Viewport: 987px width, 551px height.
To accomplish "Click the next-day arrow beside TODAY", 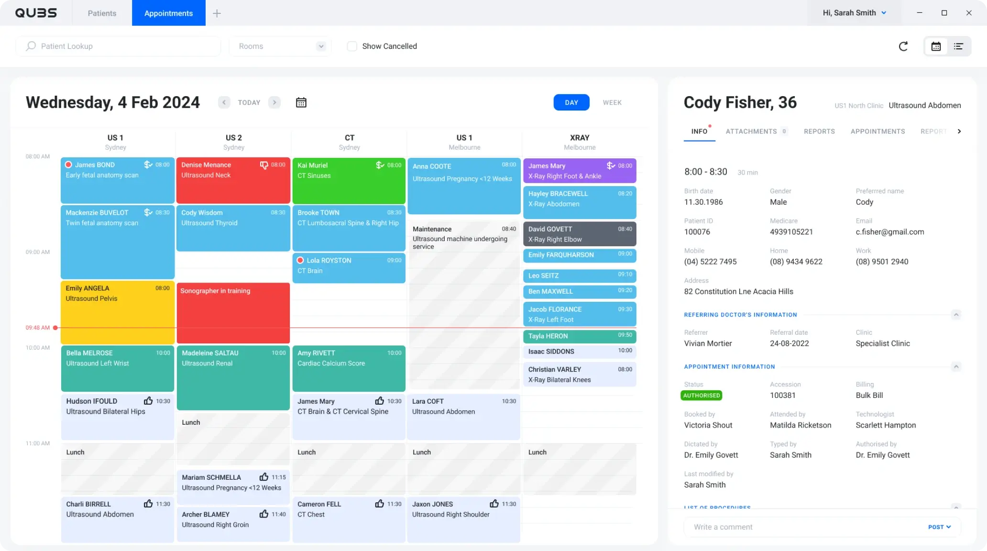I will (274, 102).
